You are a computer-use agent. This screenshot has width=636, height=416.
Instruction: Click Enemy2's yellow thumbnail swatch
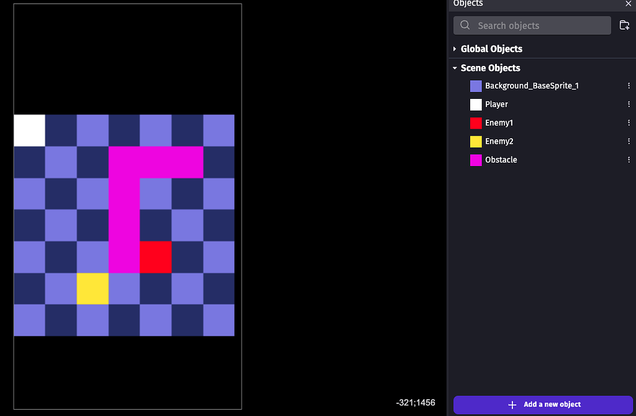(x=475, y=141)
